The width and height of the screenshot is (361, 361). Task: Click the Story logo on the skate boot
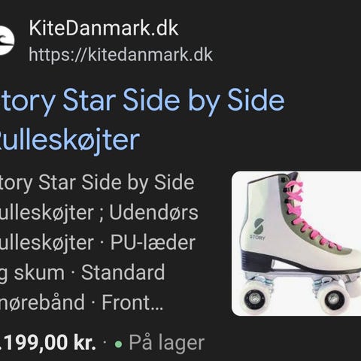pyautogui.click(x=258, y=229)
